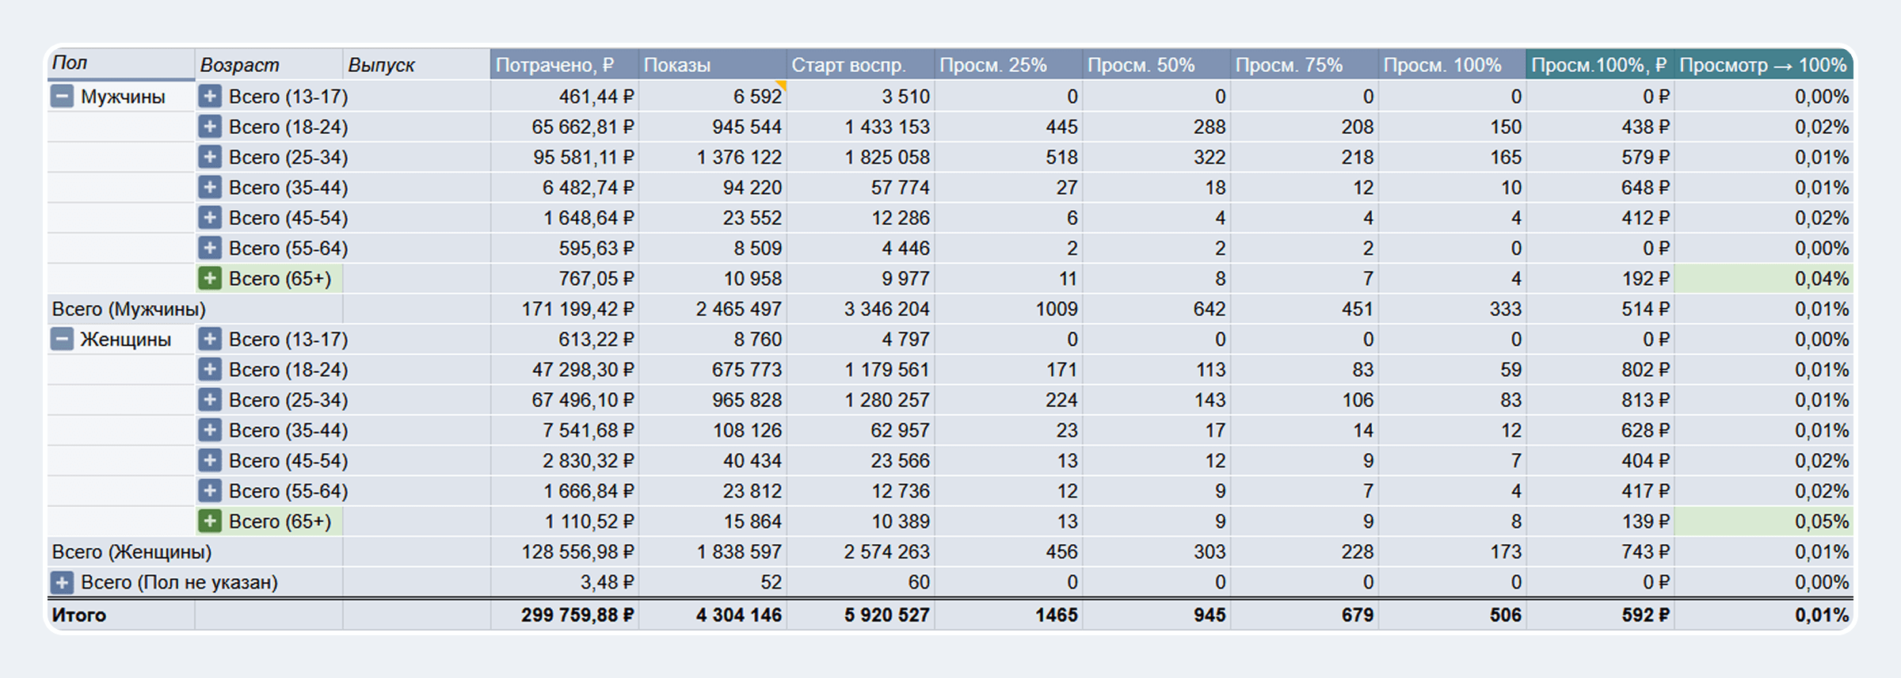Click the cell 1 376 122

pos(713,157)
